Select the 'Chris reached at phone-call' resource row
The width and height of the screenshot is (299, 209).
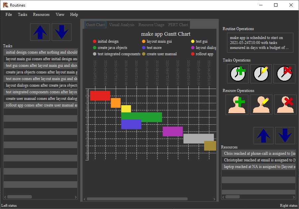(x=259, y=153)
